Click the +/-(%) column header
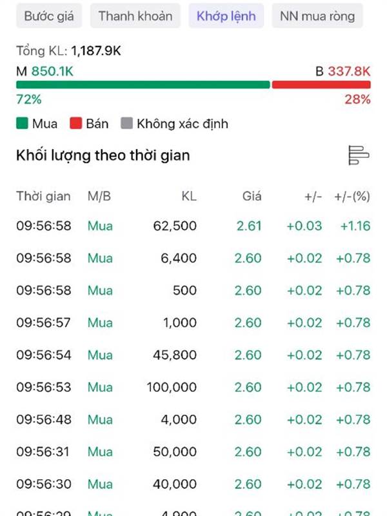The height and width of the screenshot is (516, 387). 352,197
